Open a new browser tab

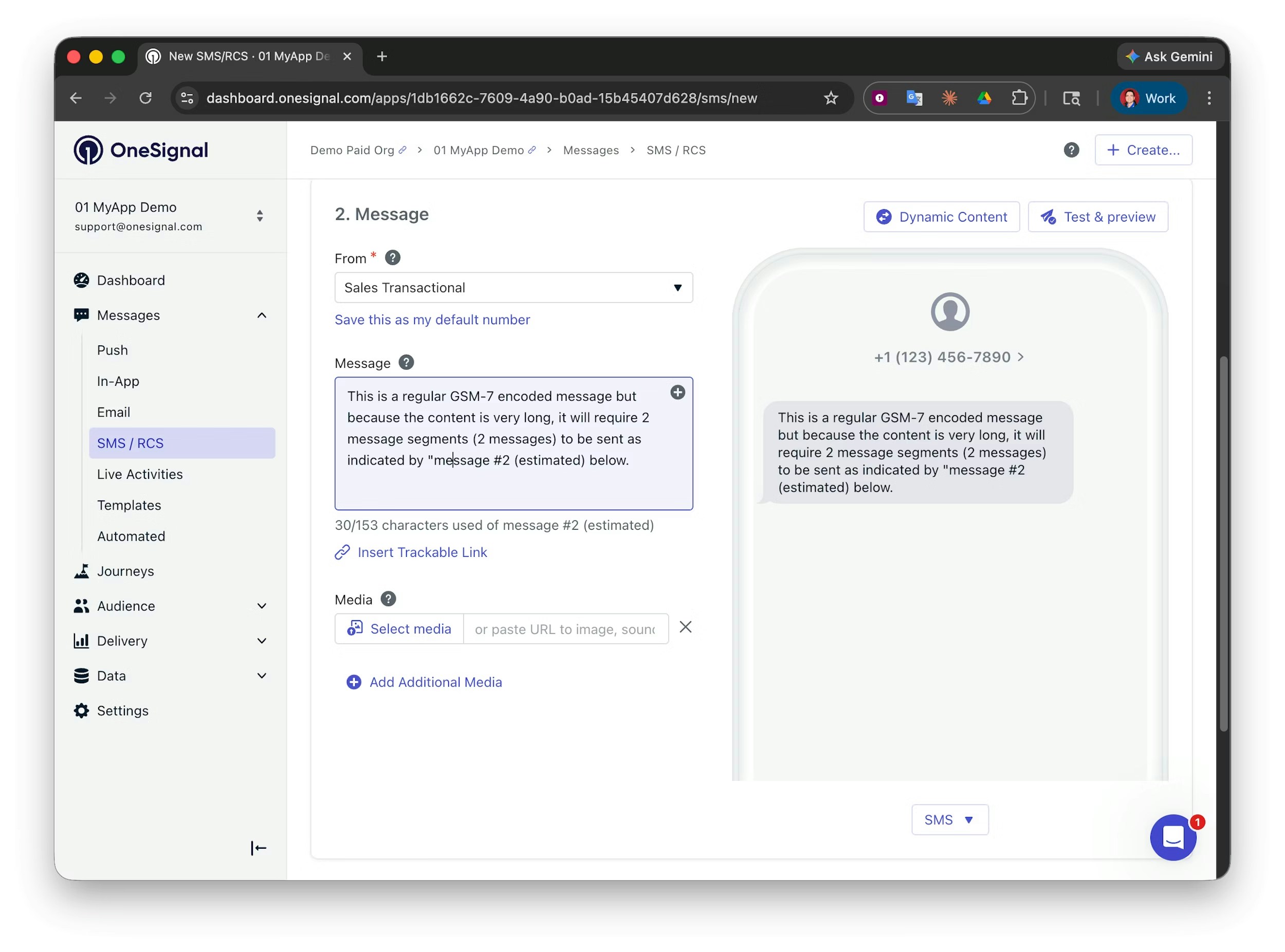(x=381, y=57)
